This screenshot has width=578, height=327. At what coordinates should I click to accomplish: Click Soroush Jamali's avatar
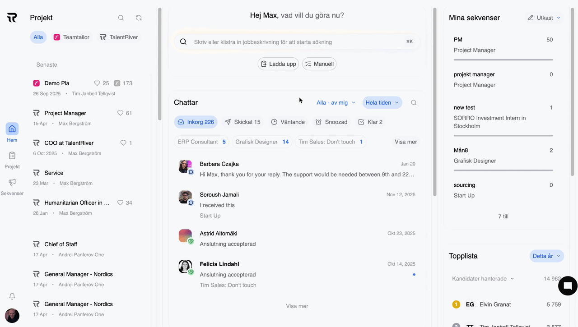(x=185, y=197)
